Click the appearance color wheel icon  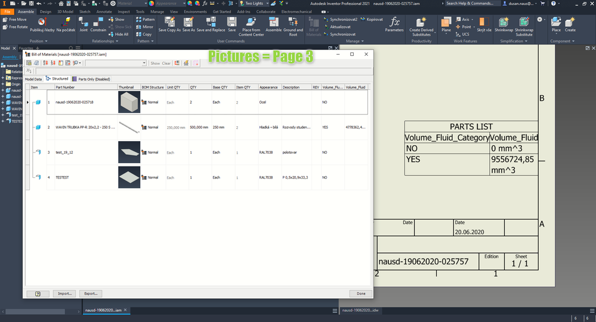[x=152, y=4]
